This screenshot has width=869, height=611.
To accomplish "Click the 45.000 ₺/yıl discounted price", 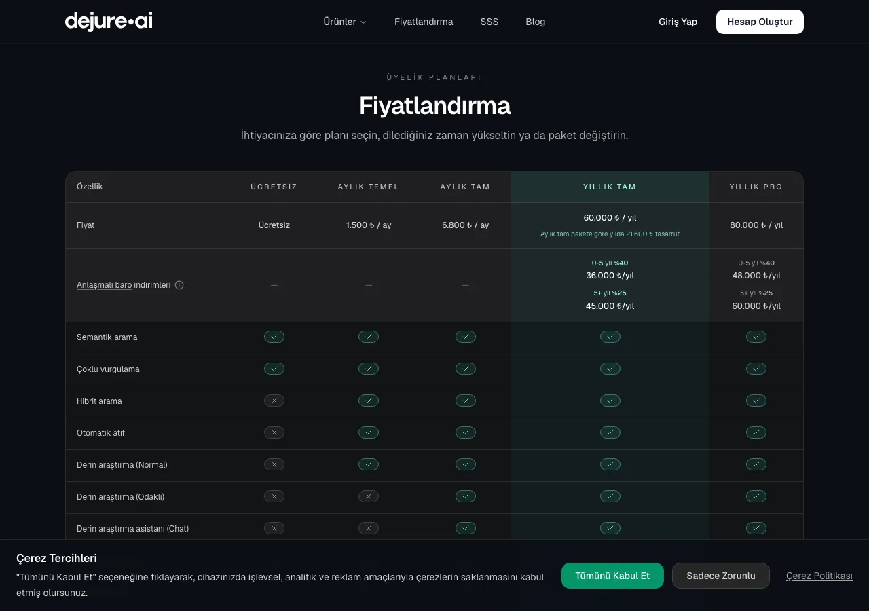I will [x=610, y=306].
